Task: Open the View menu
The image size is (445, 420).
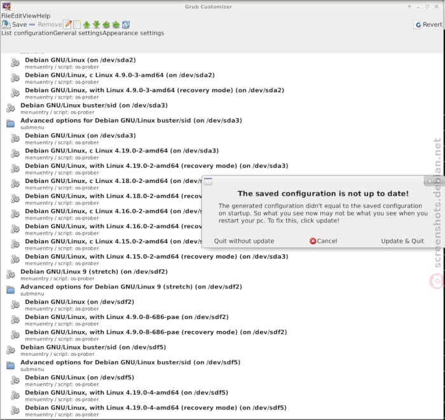Action: (x=29, y=16)
